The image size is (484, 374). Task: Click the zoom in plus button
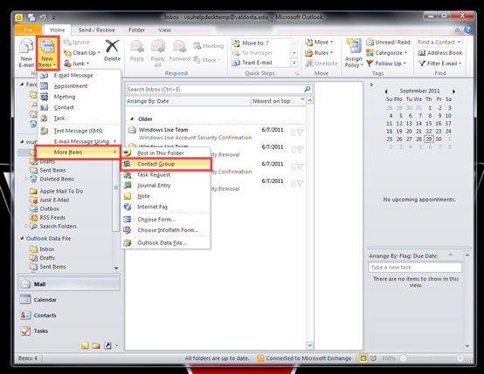pyautogui.click(x=460, y=358)
